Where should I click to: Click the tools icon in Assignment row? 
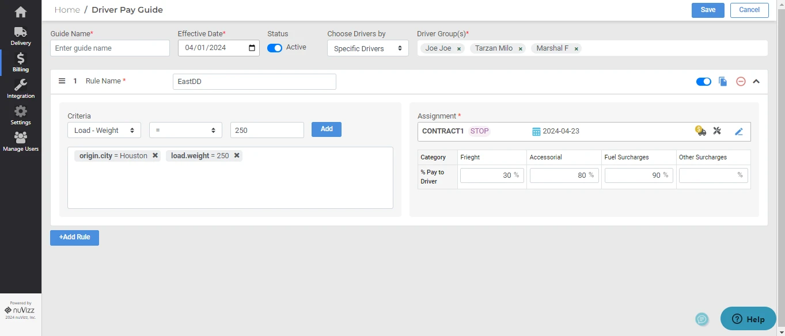717,131
